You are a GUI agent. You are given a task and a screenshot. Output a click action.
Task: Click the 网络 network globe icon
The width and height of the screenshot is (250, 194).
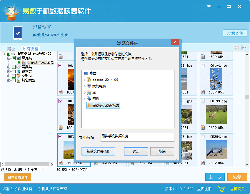click(x=89, y=99)
